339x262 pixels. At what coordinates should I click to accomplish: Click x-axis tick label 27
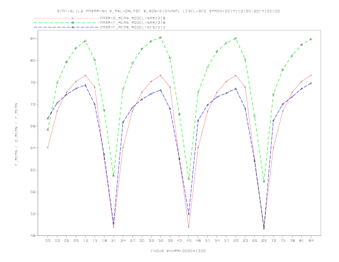[x=132, y=241]
